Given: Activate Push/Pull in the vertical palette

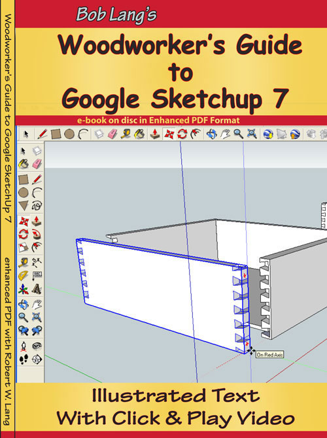Looking at the screenshot, I should 37,221.
